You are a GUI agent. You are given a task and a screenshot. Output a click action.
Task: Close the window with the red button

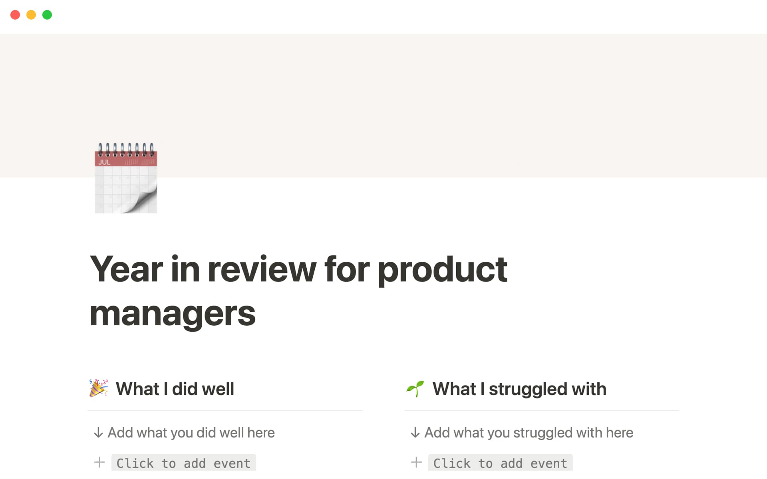[x=15, y=15]
